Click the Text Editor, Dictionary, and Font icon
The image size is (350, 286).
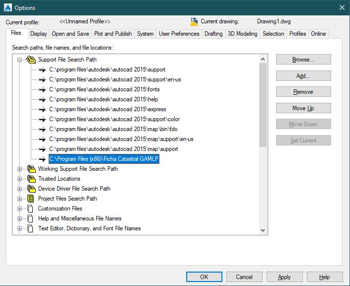(30, 228)
